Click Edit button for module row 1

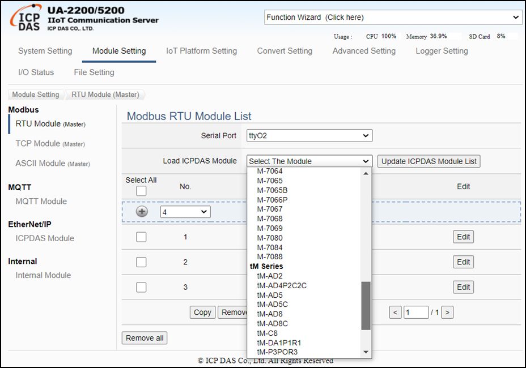pyautogui.click(x=463, y=237)
